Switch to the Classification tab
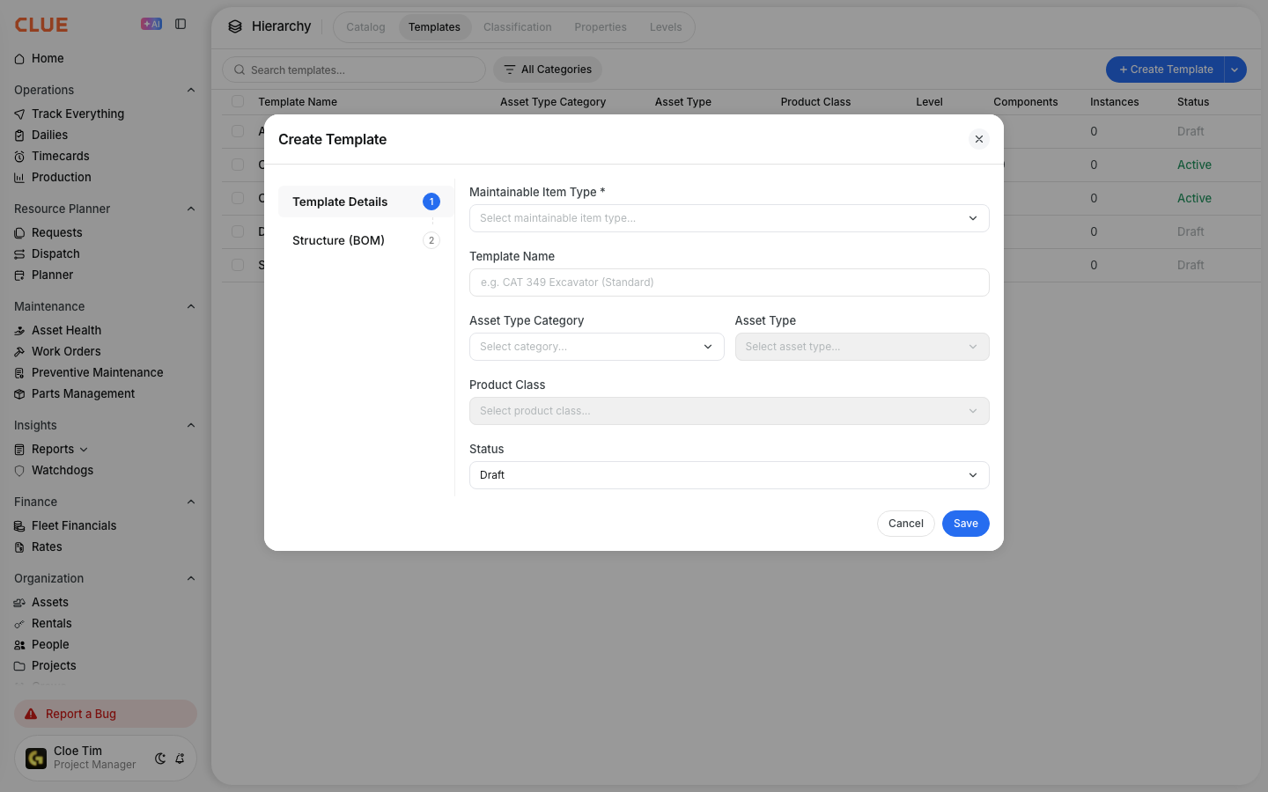 tap(518, 27)
